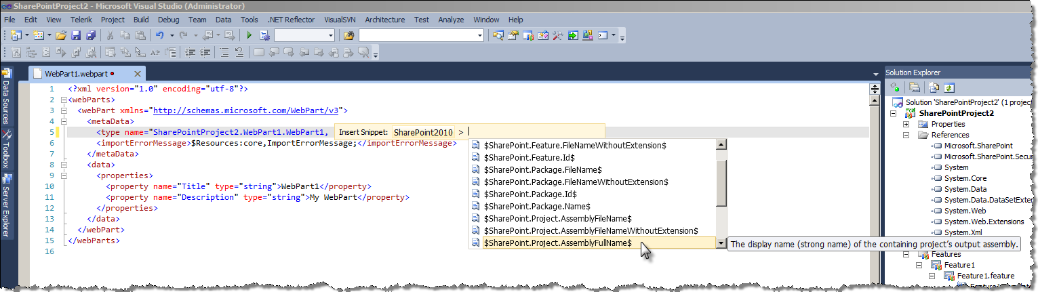Screen dimensions: 1038x292
Task: Click the Find in Files toolbar icon
Action: tap(349, 35)
